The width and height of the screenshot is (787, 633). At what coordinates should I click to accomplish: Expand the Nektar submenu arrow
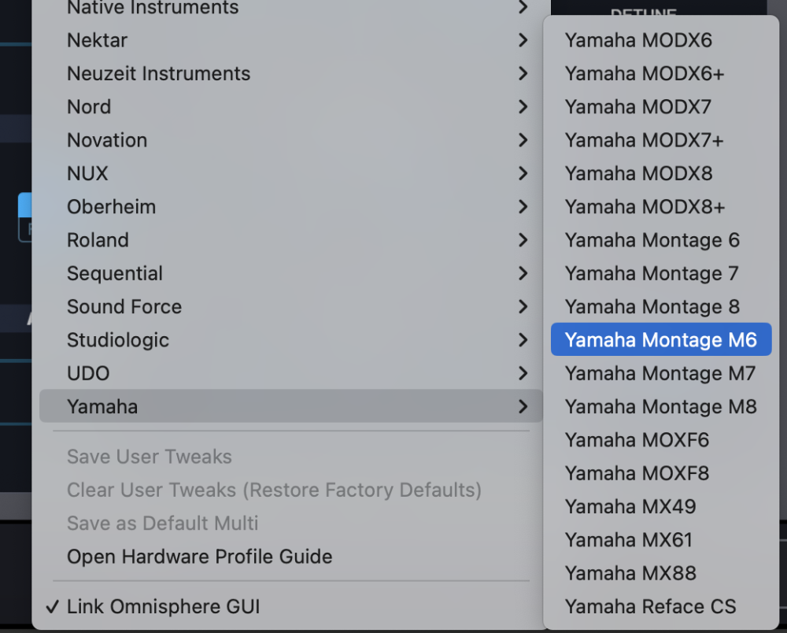(523, 40)
